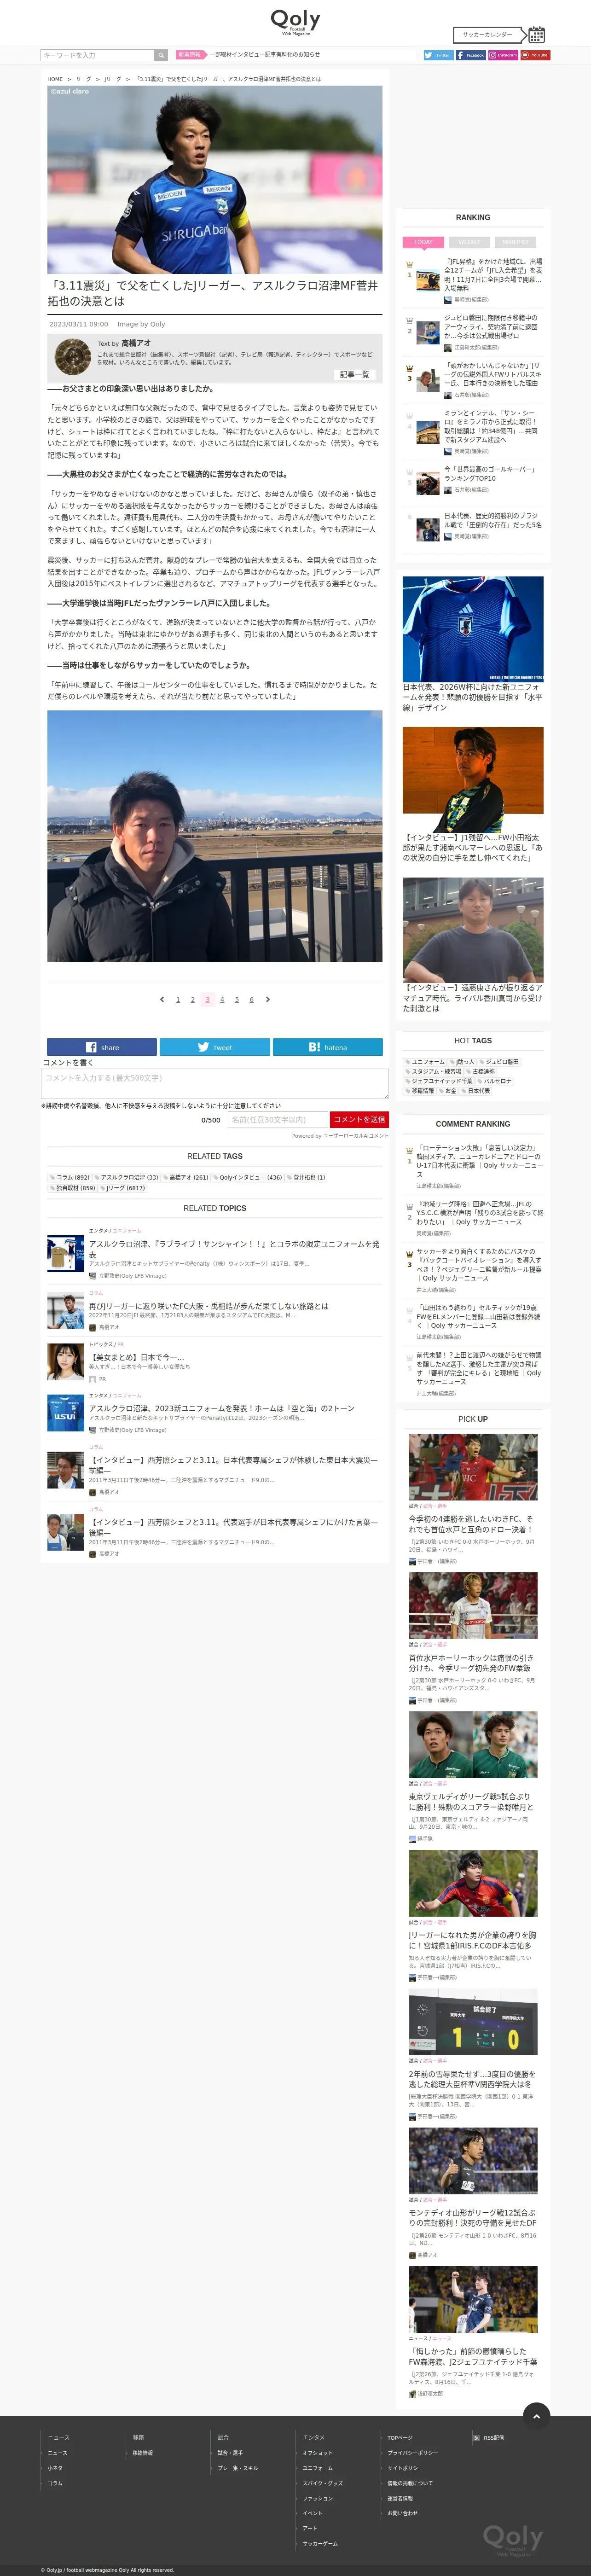
Task: Open Qoly's Instagram page button
Action: click(503, 55)
